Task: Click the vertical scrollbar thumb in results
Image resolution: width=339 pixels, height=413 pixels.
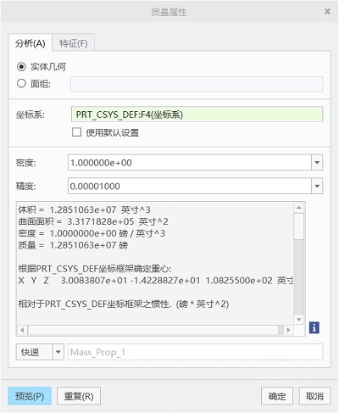Action: click(x=298, y=226)
